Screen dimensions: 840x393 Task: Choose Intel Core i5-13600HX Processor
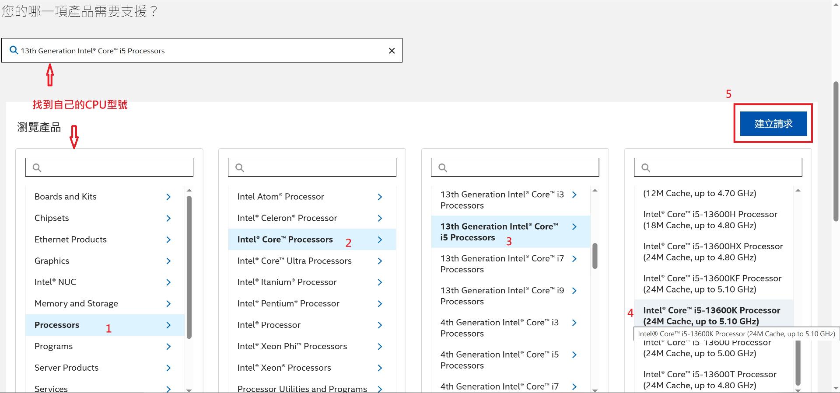tap(713, 252)
